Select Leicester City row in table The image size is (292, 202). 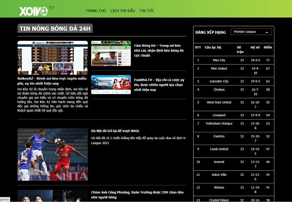[219, 81]
